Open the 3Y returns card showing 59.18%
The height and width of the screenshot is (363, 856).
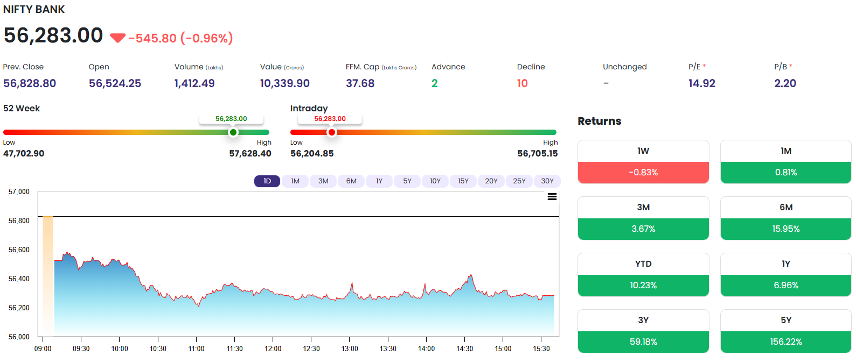point(643,331)
